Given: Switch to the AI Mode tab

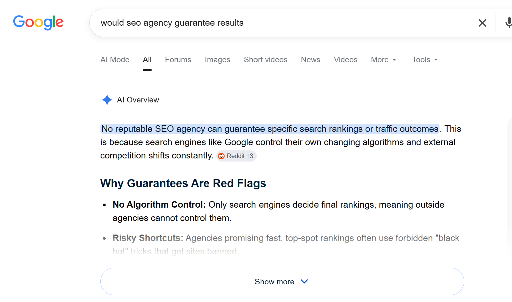Looking at the screenshot, I should (115, 60).
